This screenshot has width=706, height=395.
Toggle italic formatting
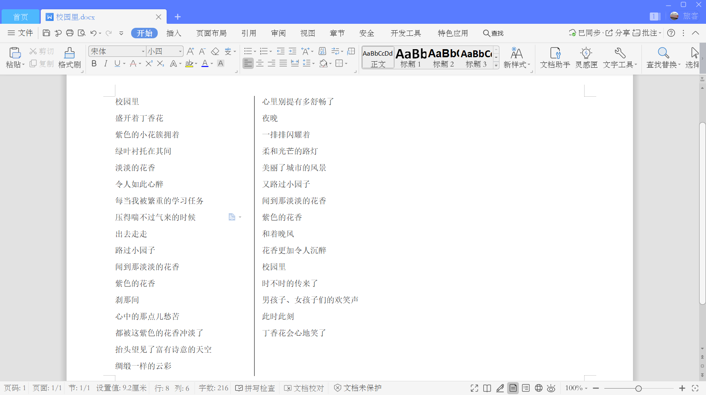[x=105, y=64]
